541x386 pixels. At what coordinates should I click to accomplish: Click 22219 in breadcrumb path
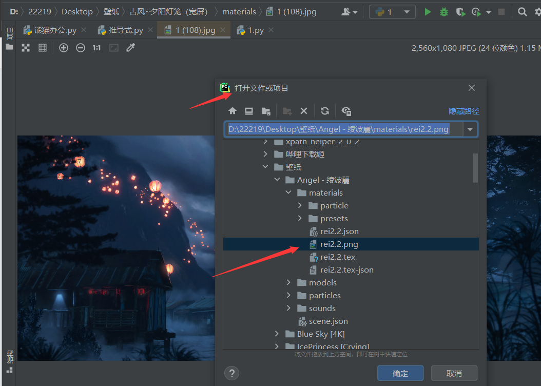tap(40, 12)
